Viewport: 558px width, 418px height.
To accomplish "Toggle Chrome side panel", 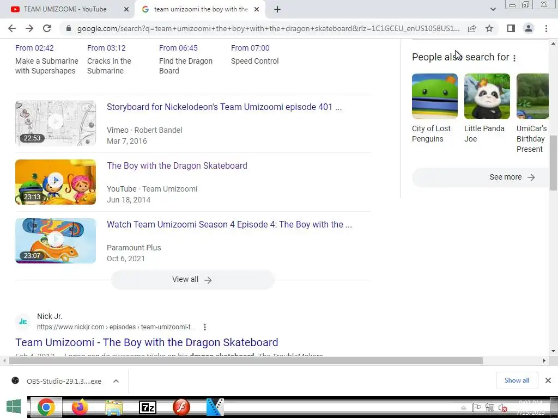I will [511, 28].
